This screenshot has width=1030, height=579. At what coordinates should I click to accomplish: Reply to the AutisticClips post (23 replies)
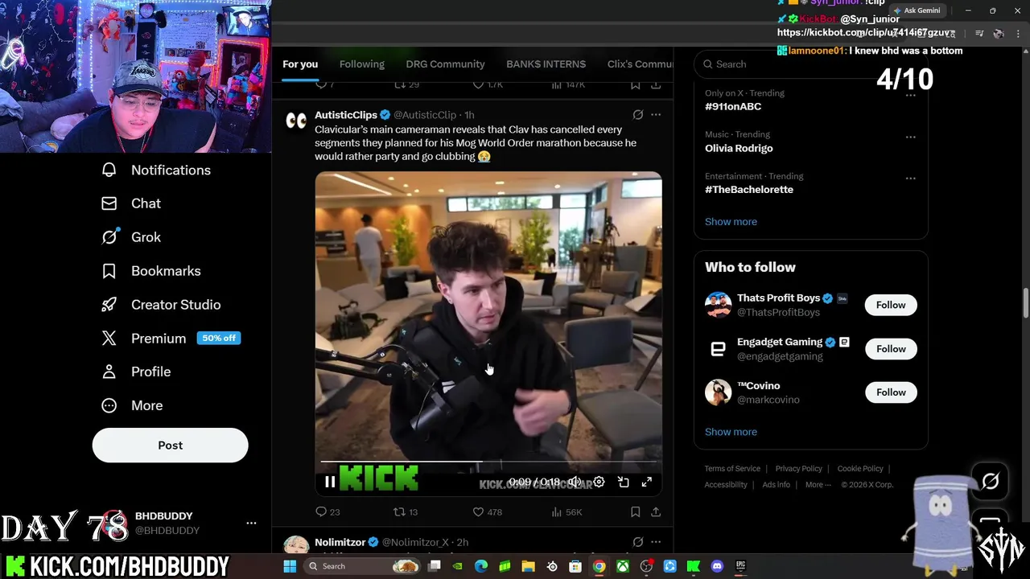(328, 511)
